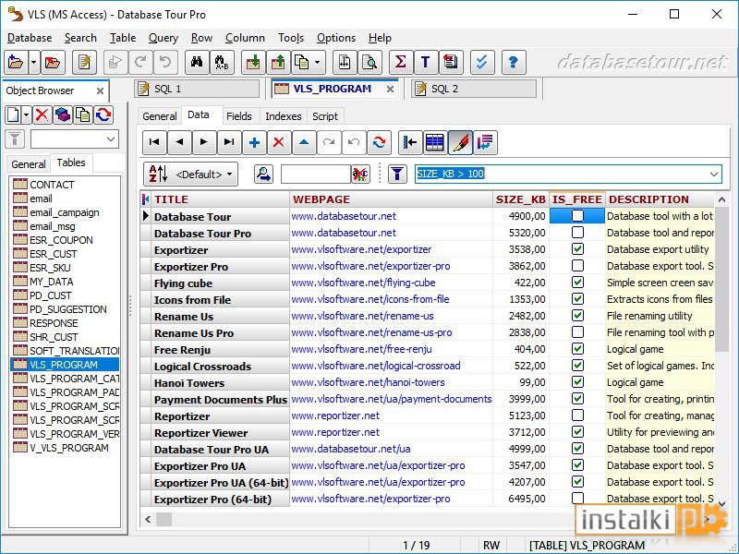This screenshot has width=739, height=554.
Task: Switch to the Script tab
Action: 325,116
